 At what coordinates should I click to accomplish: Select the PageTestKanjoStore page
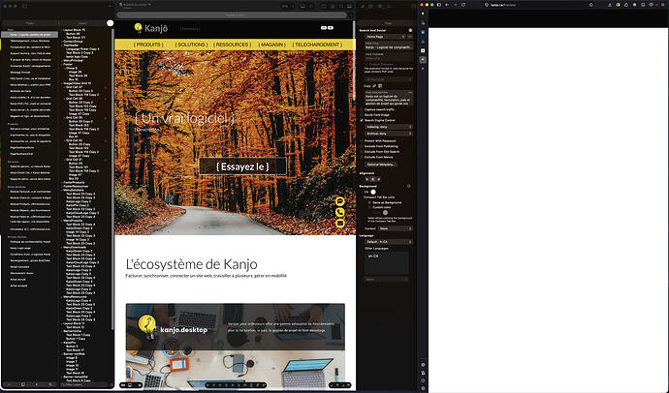pos(21,148)
